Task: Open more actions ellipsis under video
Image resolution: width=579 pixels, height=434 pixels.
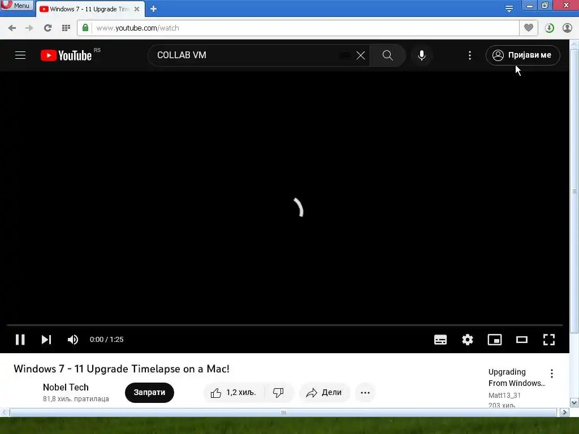Action: (x=365, y=393)
